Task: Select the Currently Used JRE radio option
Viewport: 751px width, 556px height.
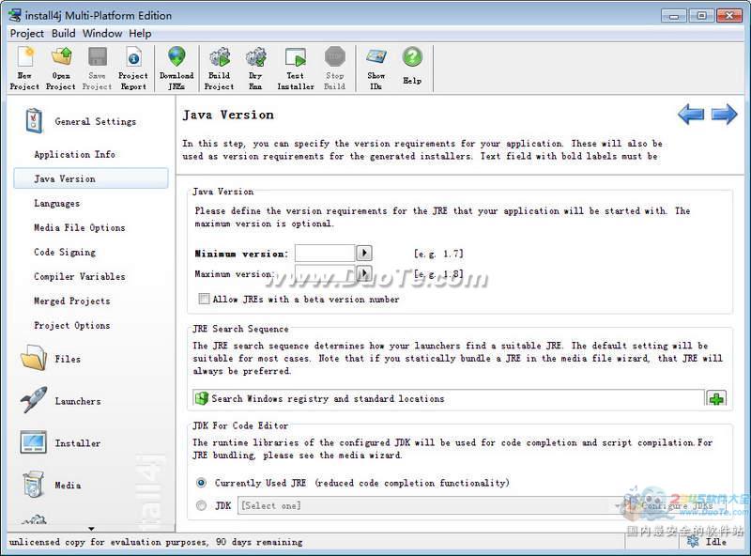Action: click(x=202, y=483)
